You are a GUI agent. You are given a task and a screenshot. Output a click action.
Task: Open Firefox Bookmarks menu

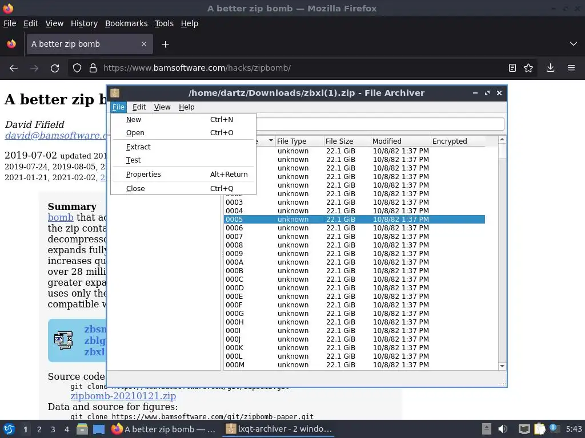[126, 23]
